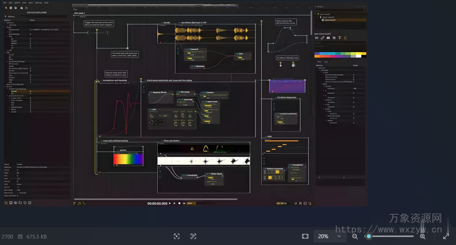Start playback with the play button
Viewport: 456px width, 245px height.
coord(170,204)
